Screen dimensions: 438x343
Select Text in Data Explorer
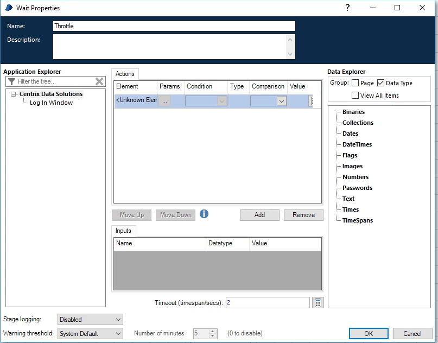pyautogui.click(x=348, y=199)
